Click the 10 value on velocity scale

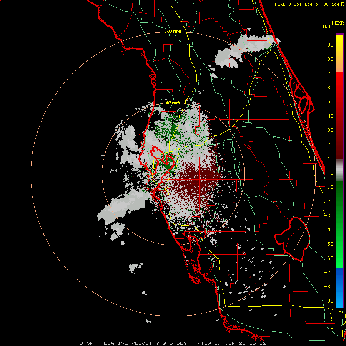click(x=330, y=159)
